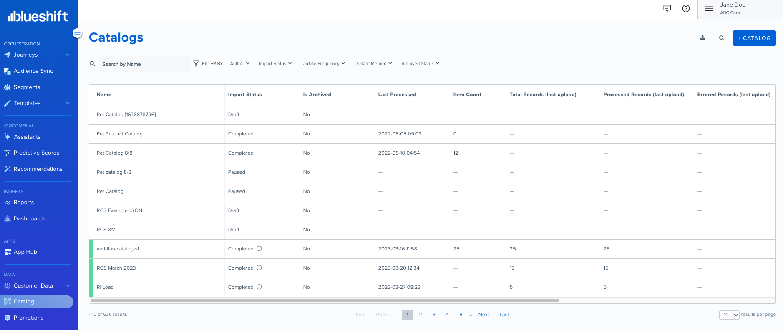Click the Catalog sidebar icon
The image size is (783, 330).
point(8,302)
